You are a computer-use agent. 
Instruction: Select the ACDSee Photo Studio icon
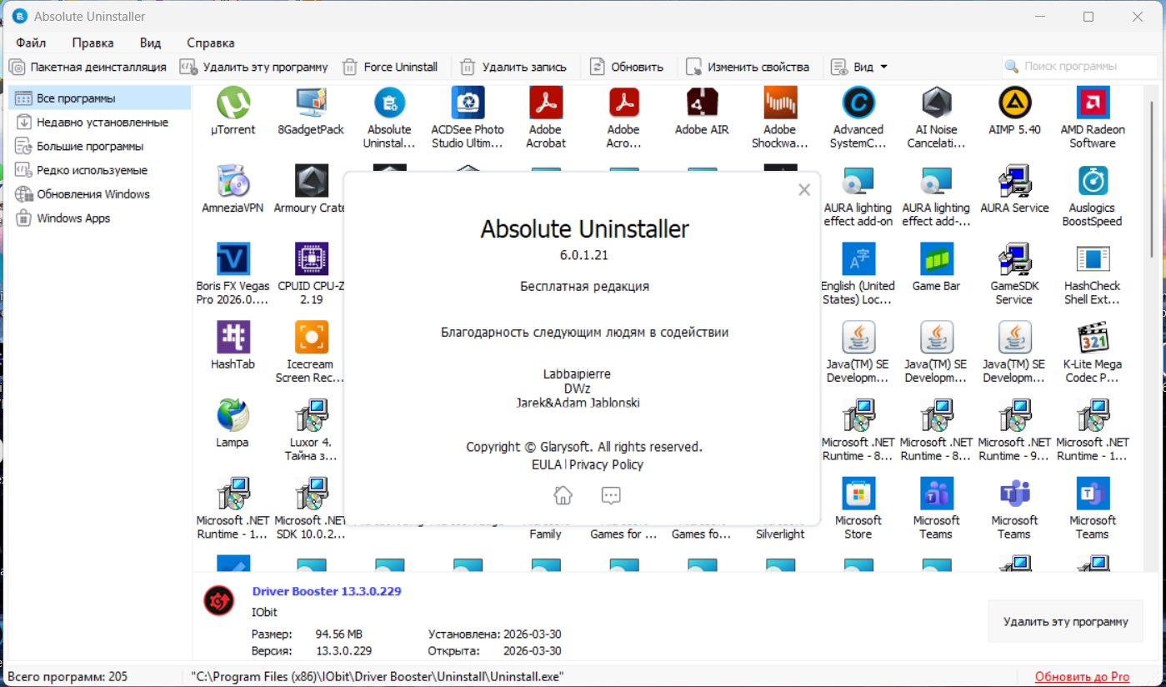468,103
